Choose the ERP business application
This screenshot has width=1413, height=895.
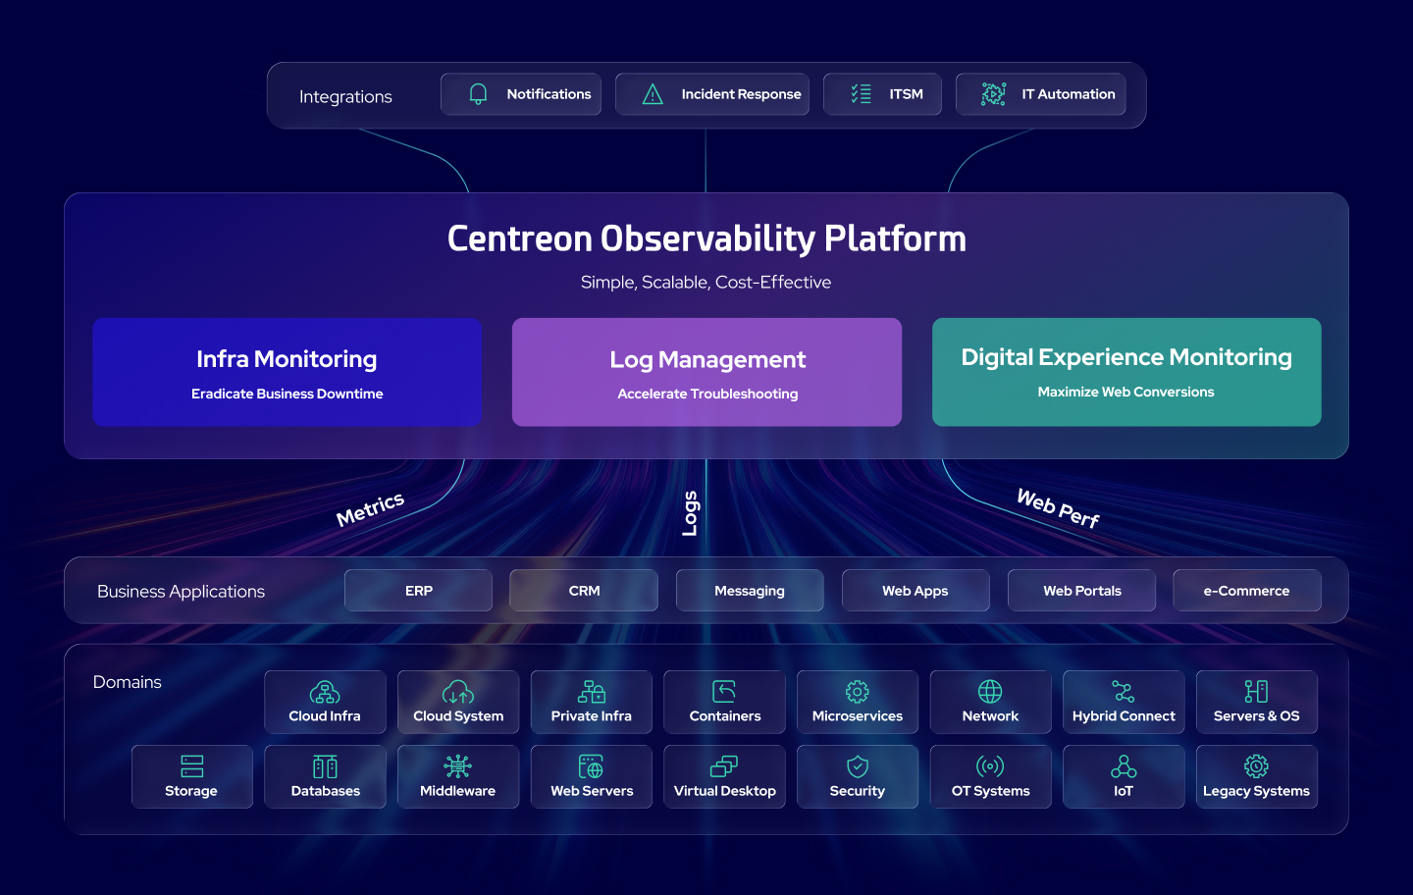point(418,591)
